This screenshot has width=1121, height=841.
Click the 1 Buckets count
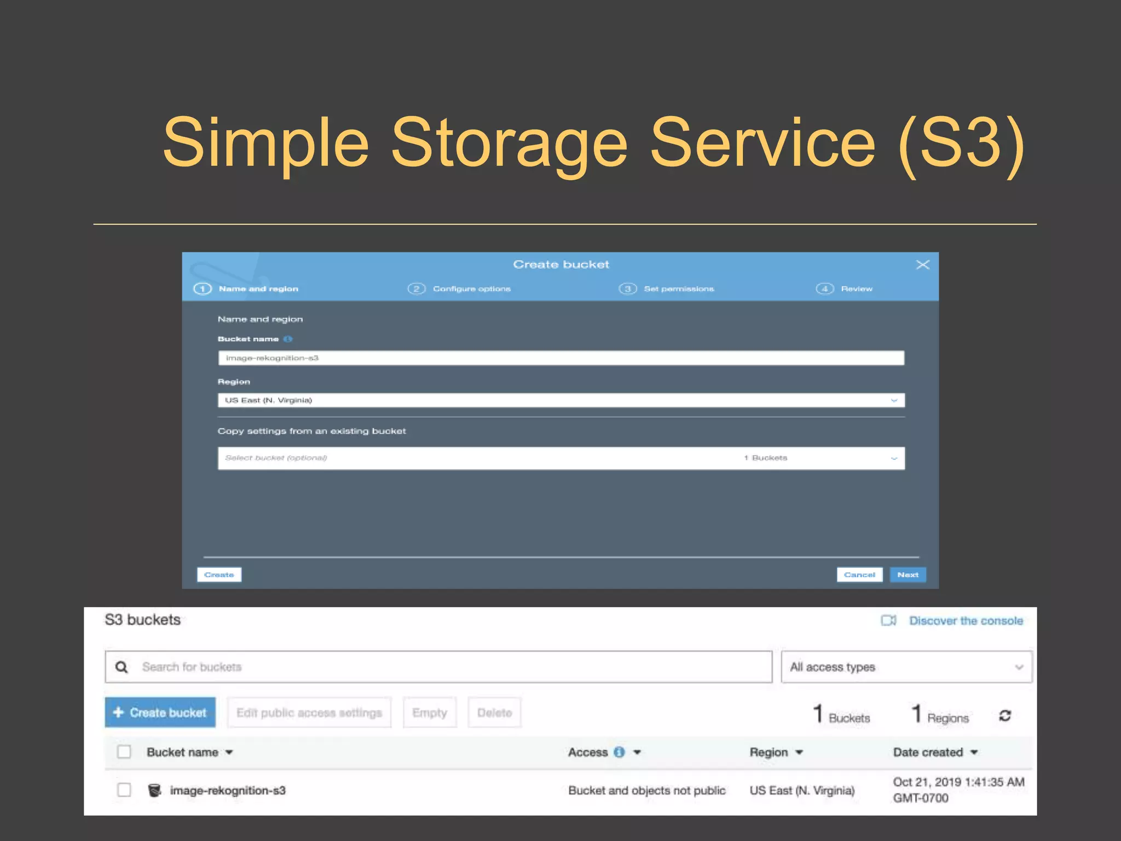(841, 714)
